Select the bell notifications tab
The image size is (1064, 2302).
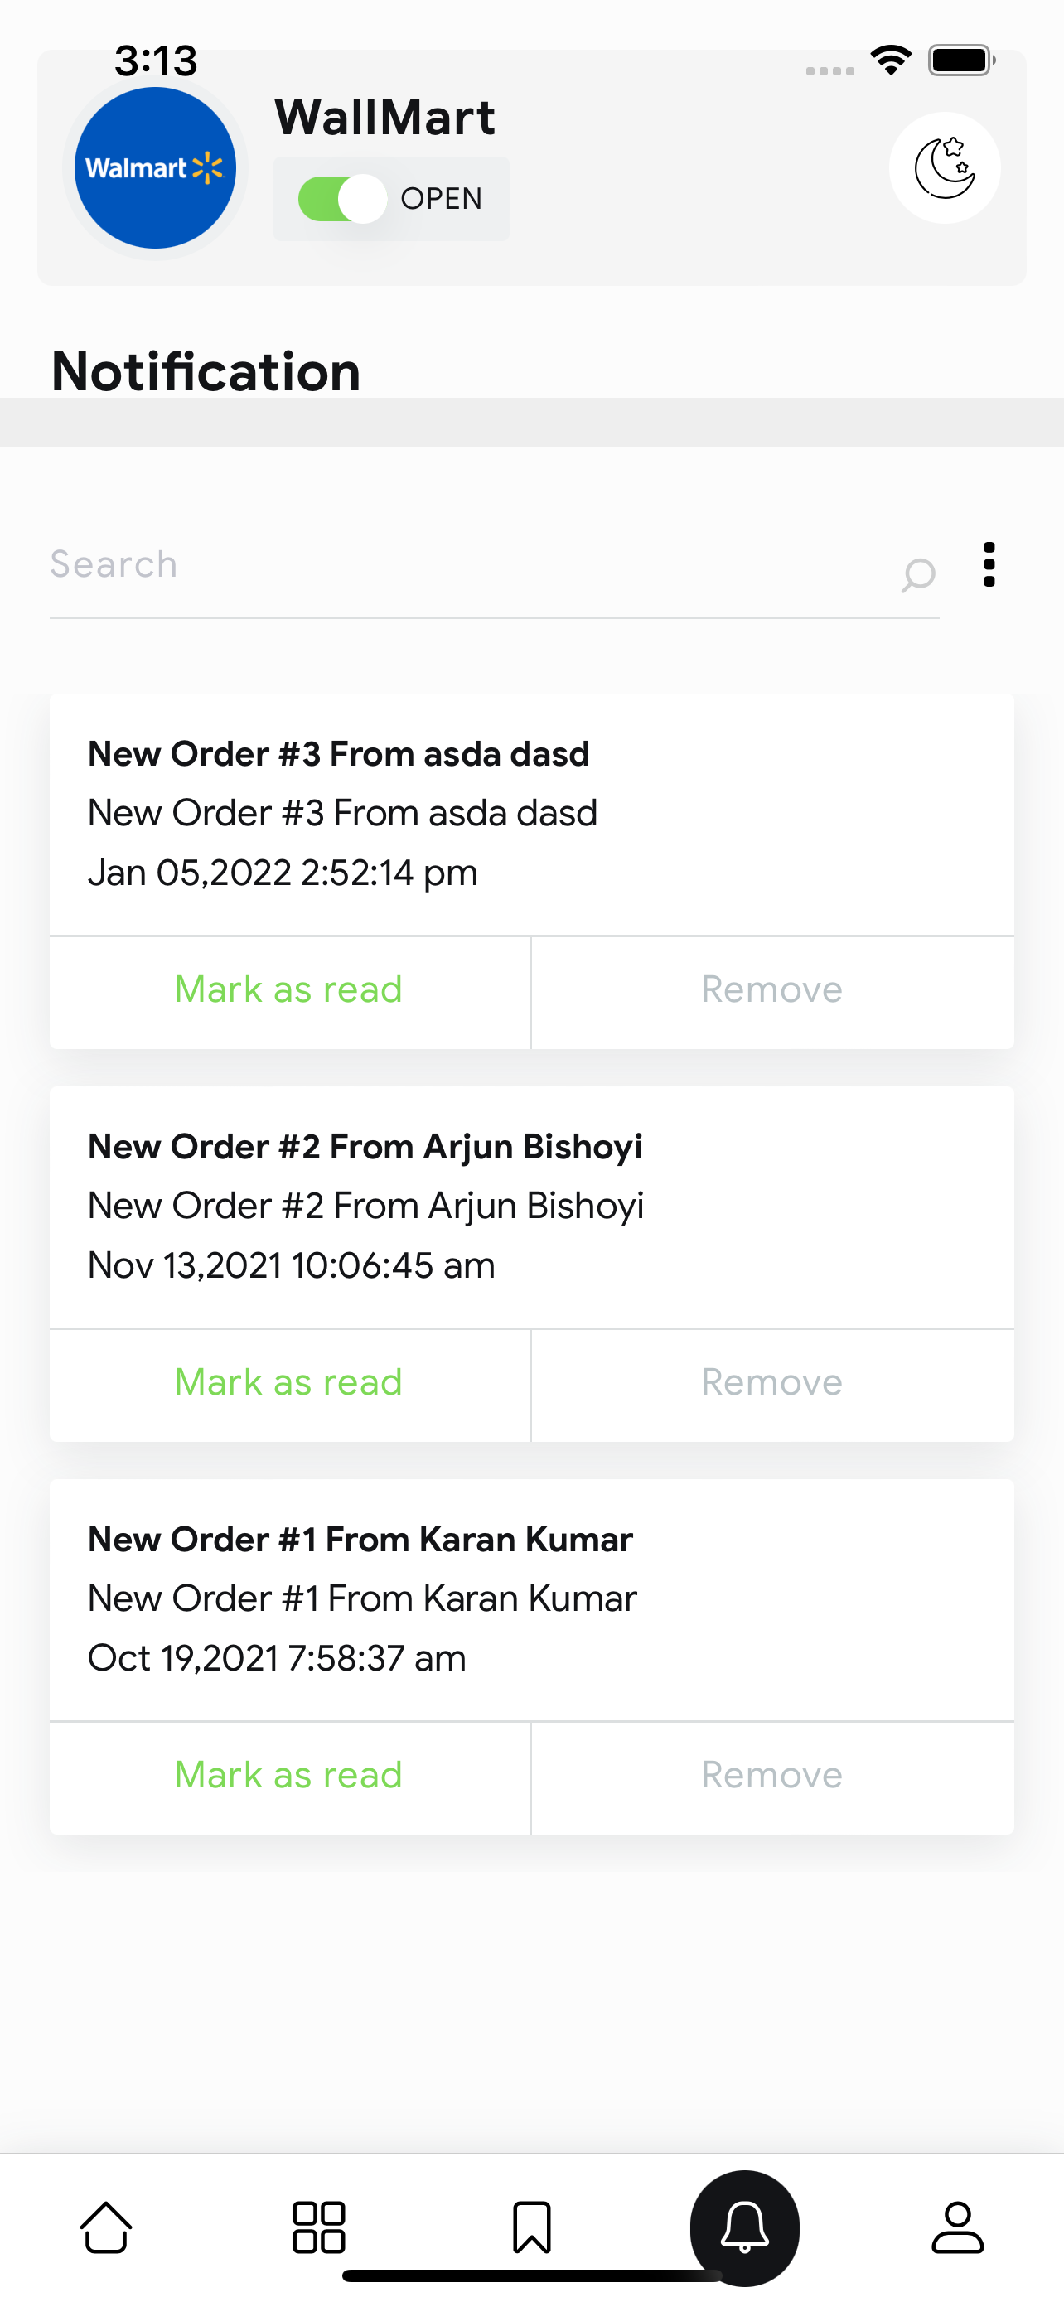point(744,2226)
